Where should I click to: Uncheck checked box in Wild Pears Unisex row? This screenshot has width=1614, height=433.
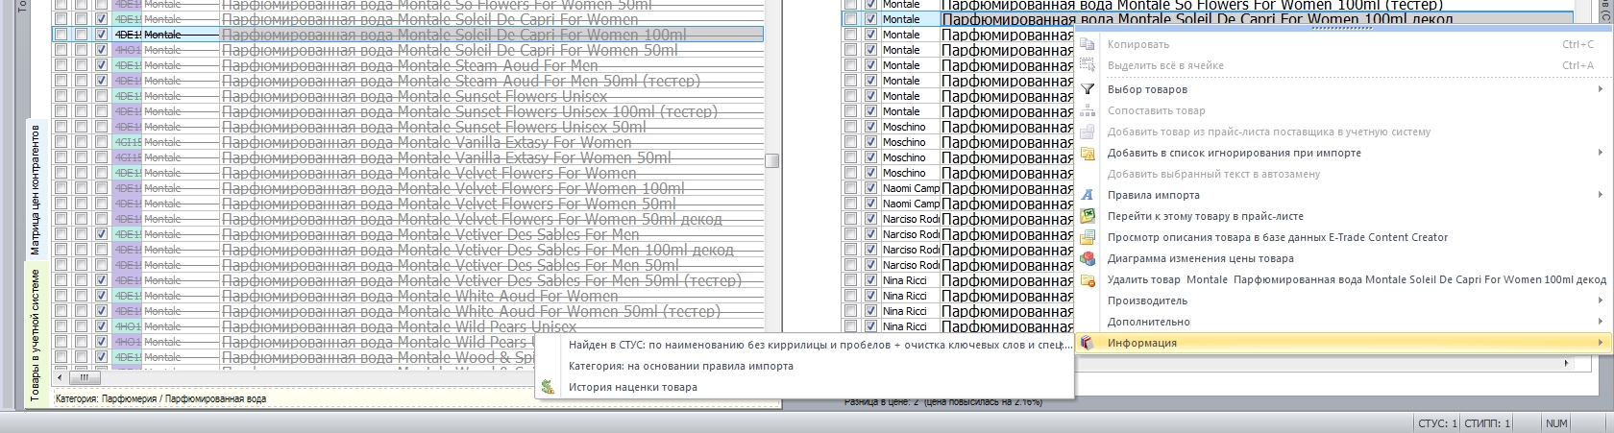[101, 326]
